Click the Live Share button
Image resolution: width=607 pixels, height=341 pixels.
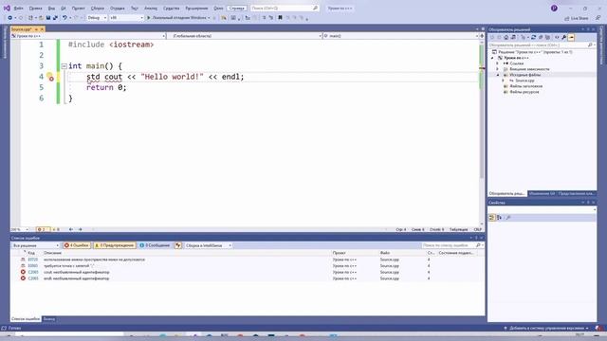point(577,18)
